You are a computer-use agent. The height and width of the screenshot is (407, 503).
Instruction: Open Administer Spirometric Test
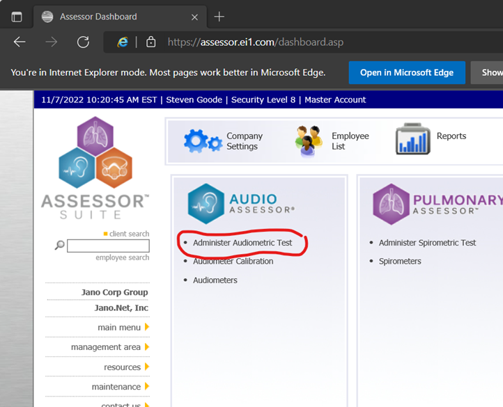[427, 243]
